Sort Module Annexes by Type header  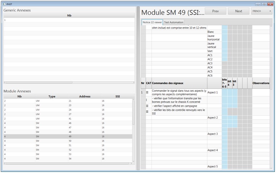[52, 96]
